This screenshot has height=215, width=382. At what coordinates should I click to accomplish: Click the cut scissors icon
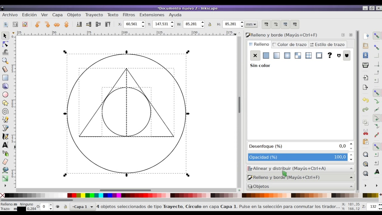click(366, 132)
